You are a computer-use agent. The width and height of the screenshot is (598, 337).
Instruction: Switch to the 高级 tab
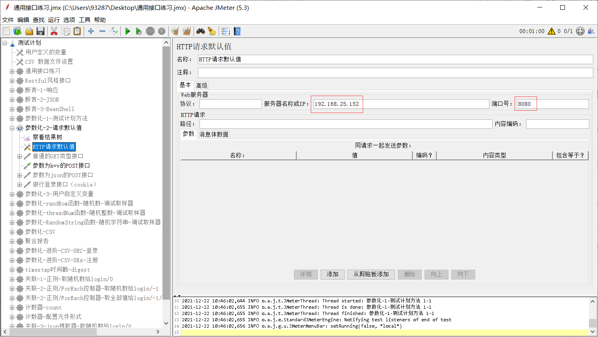[x=202, y=85]
